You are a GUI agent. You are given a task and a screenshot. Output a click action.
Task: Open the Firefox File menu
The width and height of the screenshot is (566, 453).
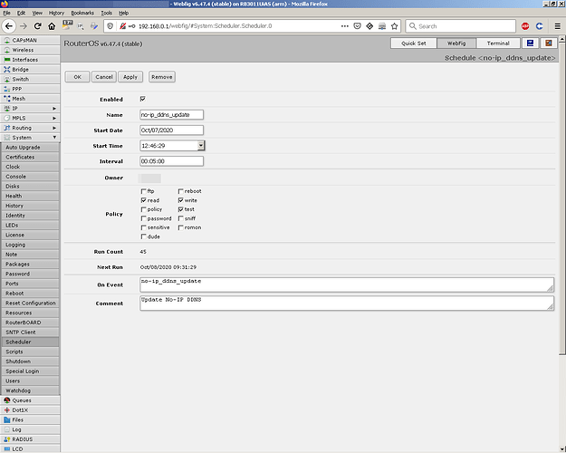[x=6, y=13]
